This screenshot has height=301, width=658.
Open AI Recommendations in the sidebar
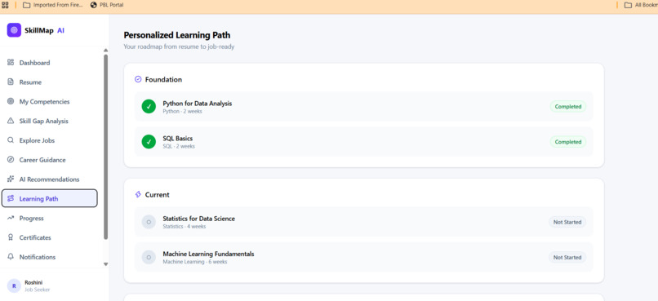(x=50, y=179)
